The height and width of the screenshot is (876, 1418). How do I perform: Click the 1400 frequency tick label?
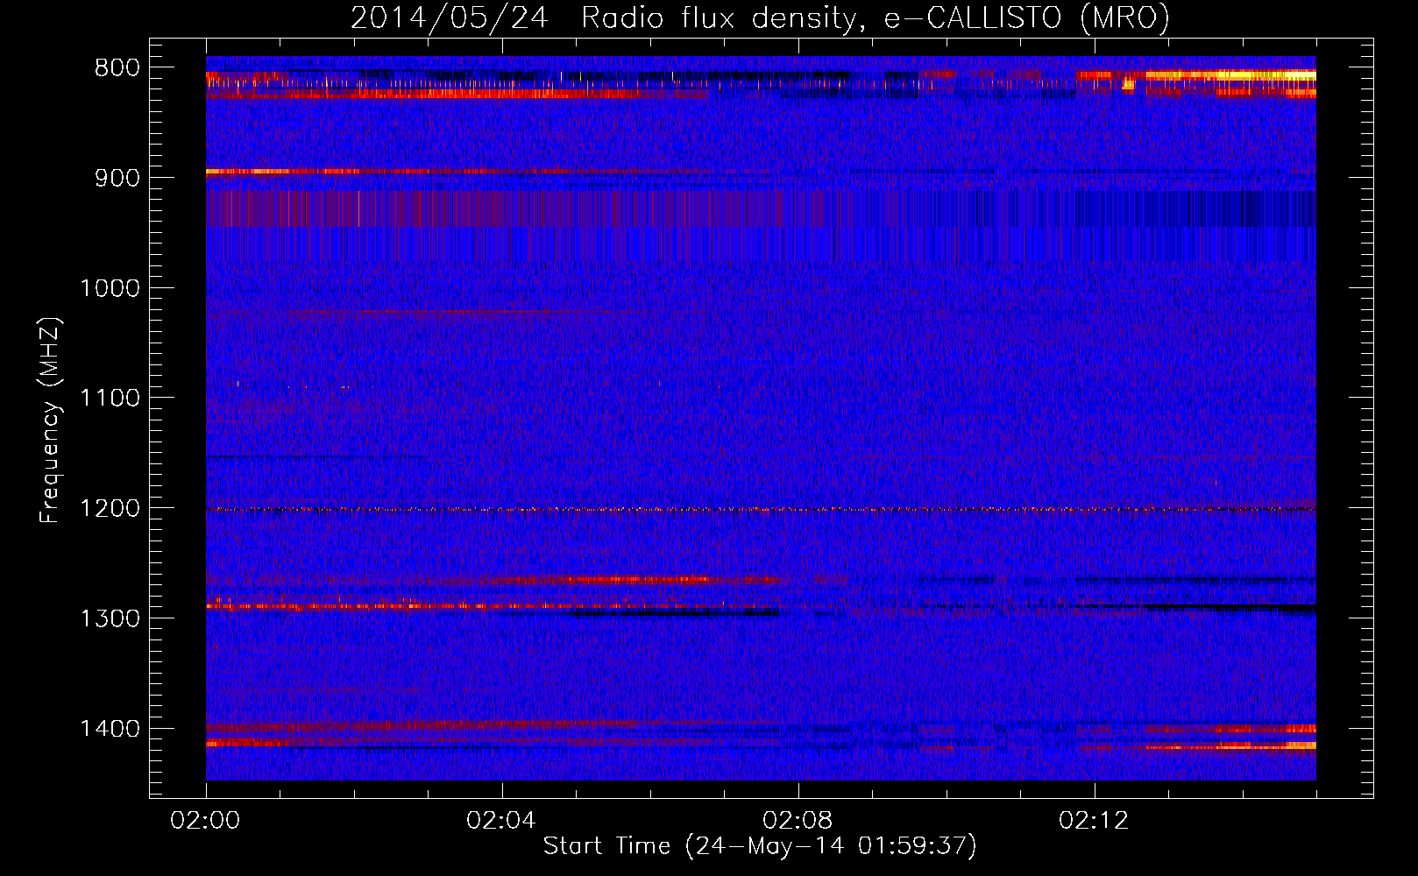[110, 729]
